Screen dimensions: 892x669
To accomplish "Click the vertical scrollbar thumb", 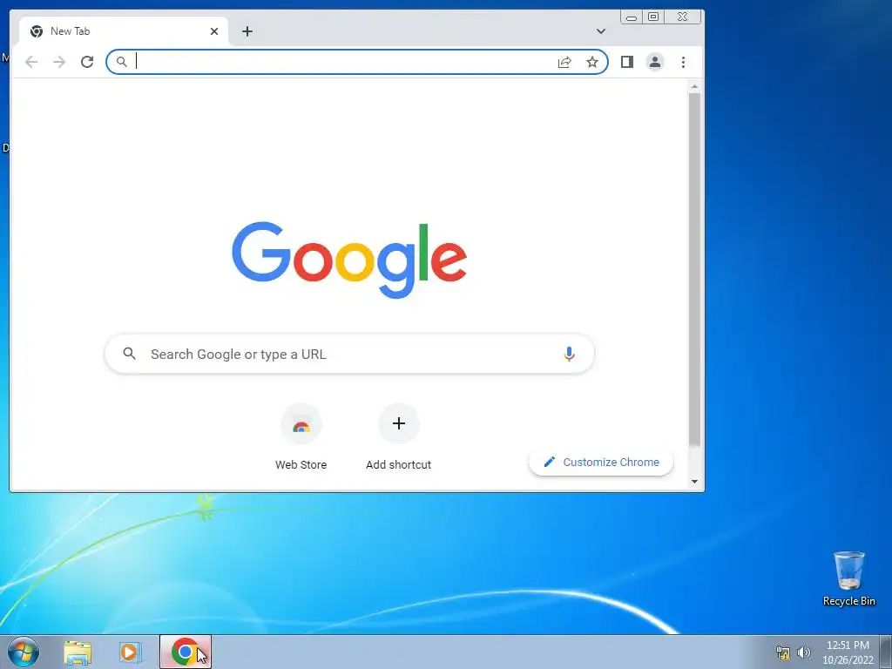I will point(694,270).
